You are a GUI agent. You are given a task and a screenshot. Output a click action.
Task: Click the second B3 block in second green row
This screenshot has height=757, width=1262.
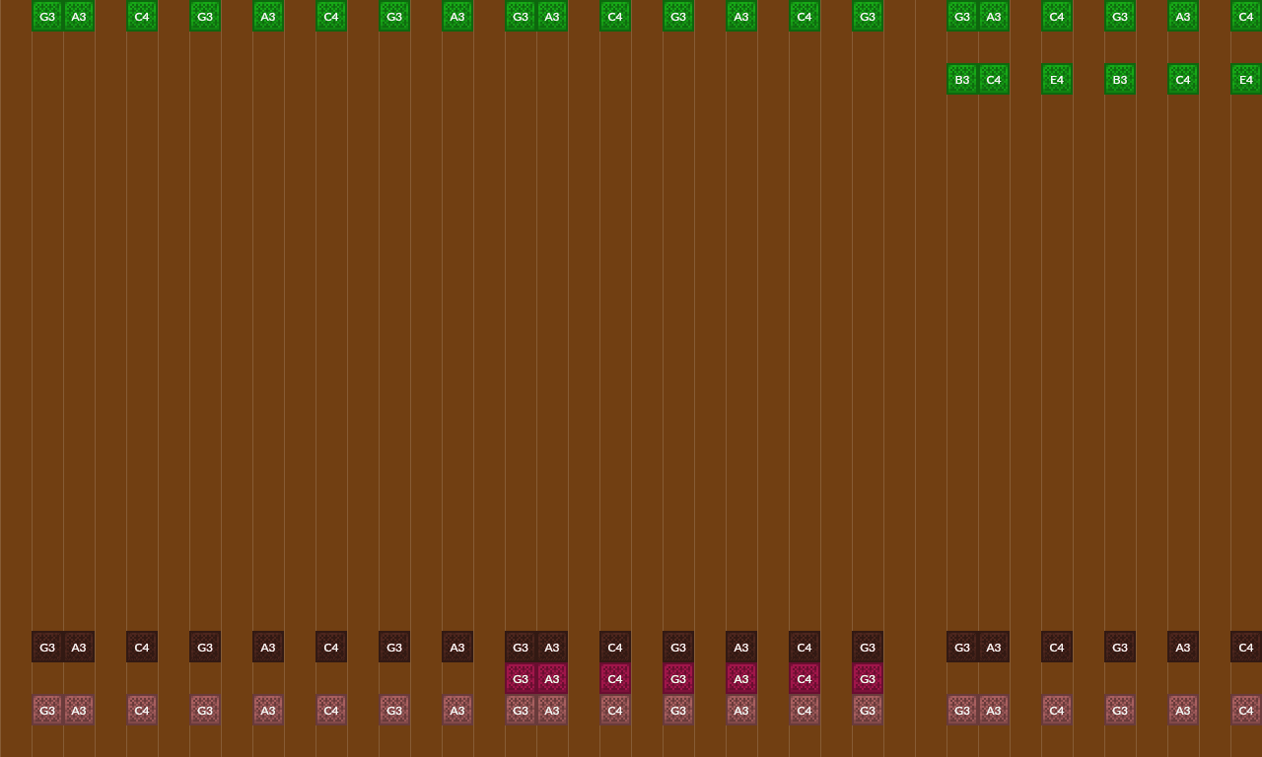pos(1120,79)
